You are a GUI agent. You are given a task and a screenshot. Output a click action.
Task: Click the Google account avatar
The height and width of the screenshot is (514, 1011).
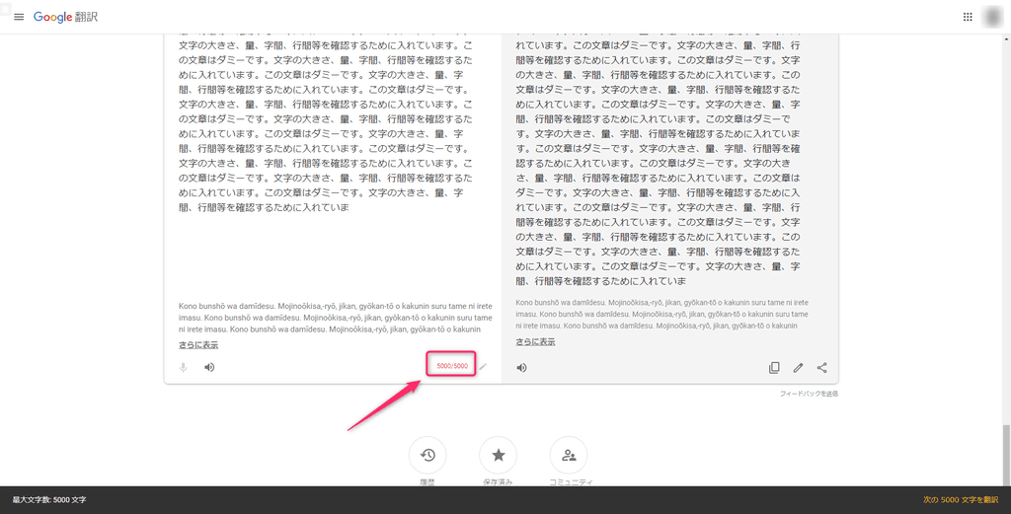point(995,18)
